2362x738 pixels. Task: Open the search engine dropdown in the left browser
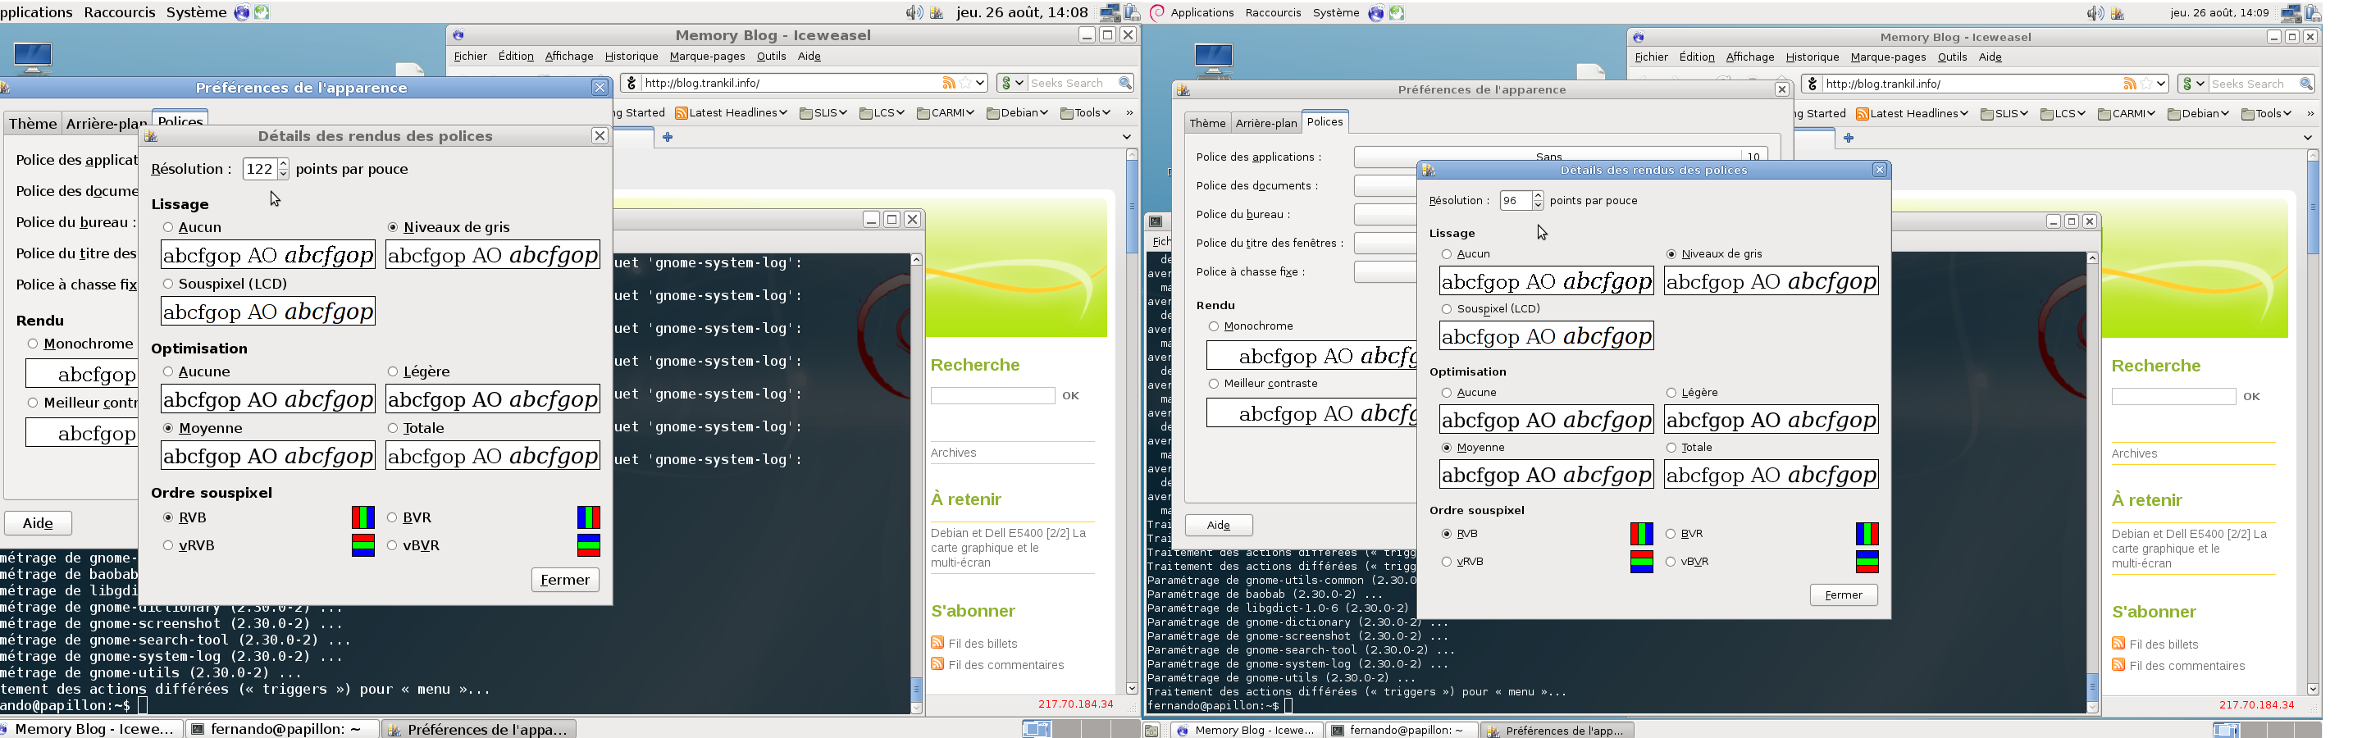pos(1012,83)
